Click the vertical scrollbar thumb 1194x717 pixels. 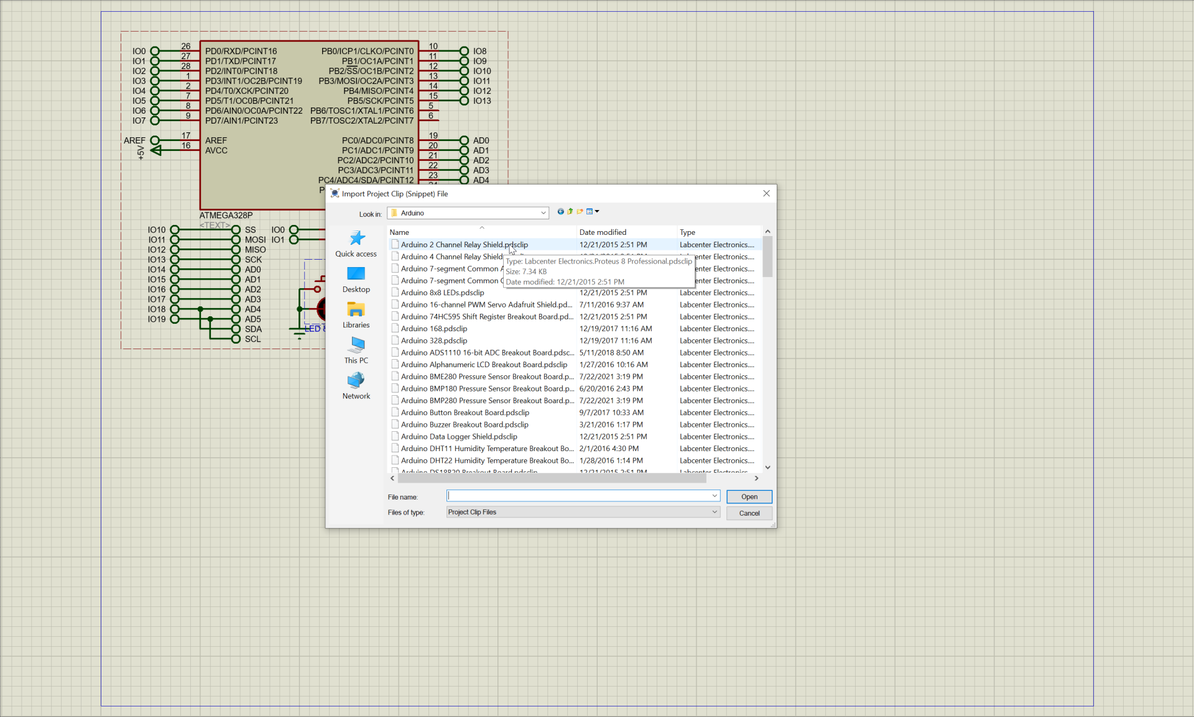767,256
